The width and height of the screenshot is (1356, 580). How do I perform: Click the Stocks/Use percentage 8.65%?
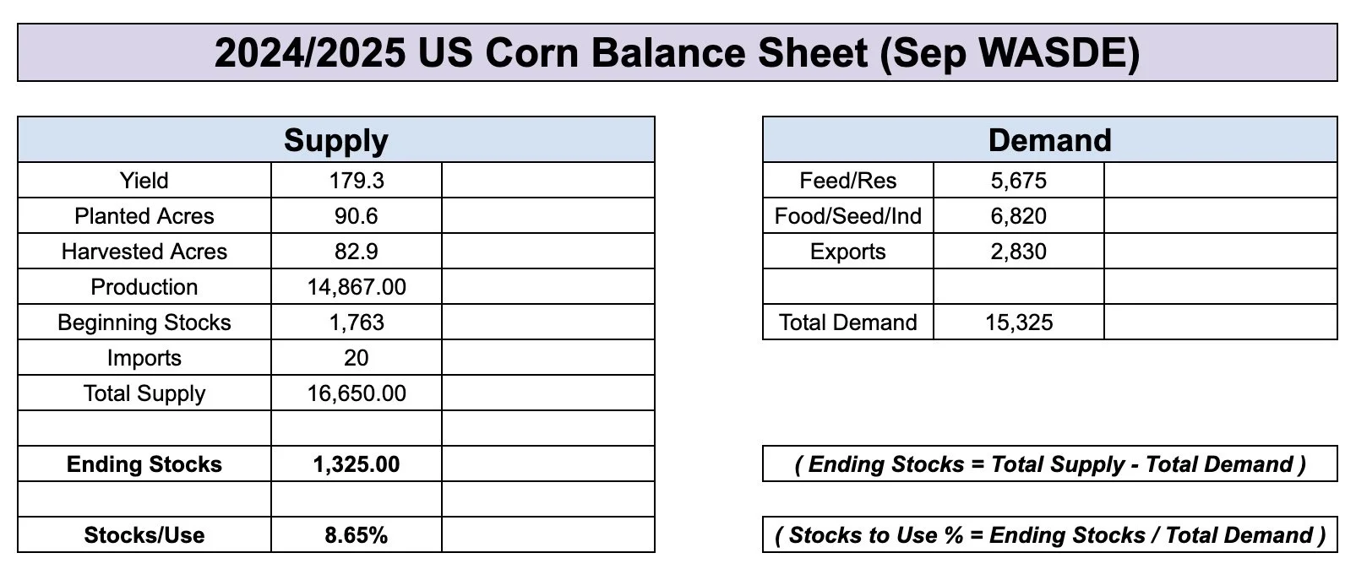(356, 535)
